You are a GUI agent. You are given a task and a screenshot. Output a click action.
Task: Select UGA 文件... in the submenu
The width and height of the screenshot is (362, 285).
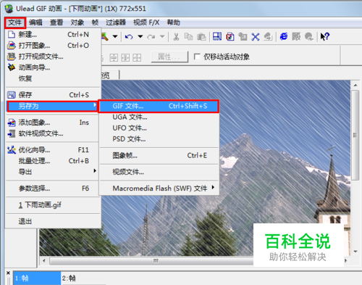tap(159, 117)
